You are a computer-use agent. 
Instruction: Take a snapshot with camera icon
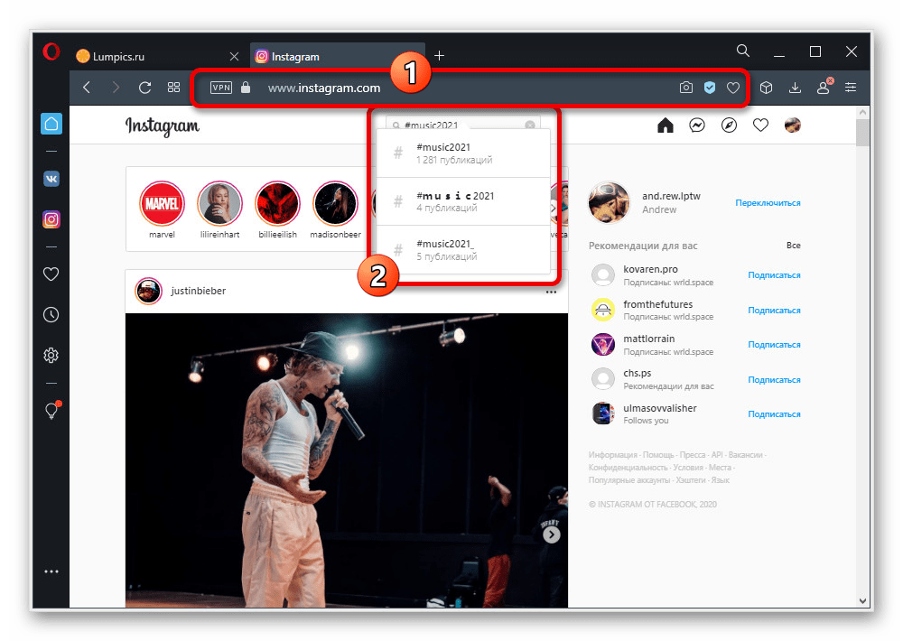pos(686,88)
